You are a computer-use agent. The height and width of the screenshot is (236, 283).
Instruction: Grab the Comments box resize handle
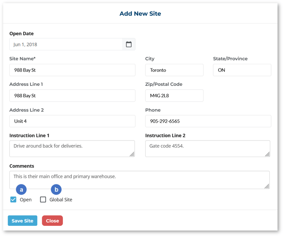267,186
